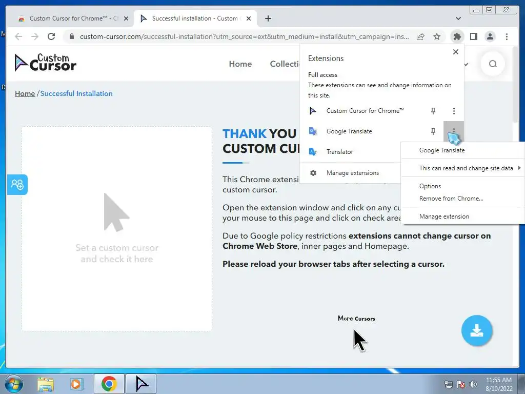Click the Collections navigation link
Screen dimensions: 525x394
pos(285,64)
